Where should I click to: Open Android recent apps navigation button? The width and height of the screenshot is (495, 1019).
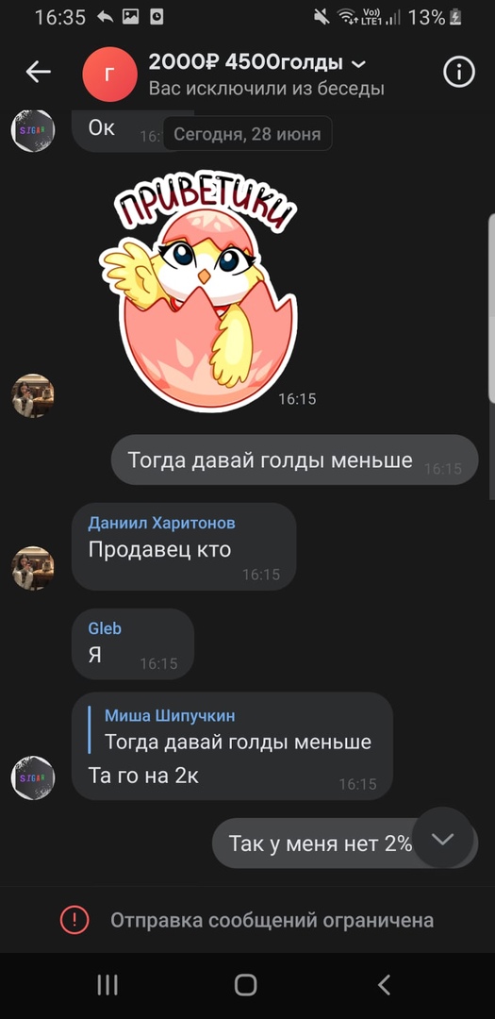107,985
